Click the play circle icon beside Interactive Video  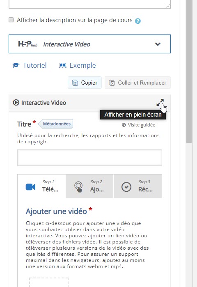click(x=16, y=103)
